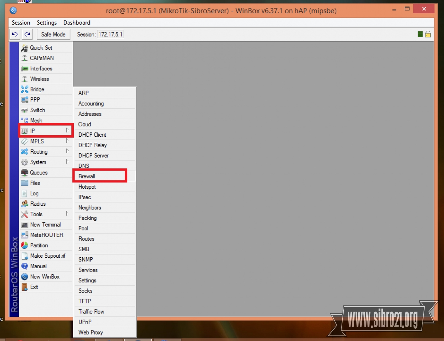Click the Tools wrench icon
Image resolution: width=444 pixels, height=341 pixels.
pyautogui.click(x=24, y=214)
